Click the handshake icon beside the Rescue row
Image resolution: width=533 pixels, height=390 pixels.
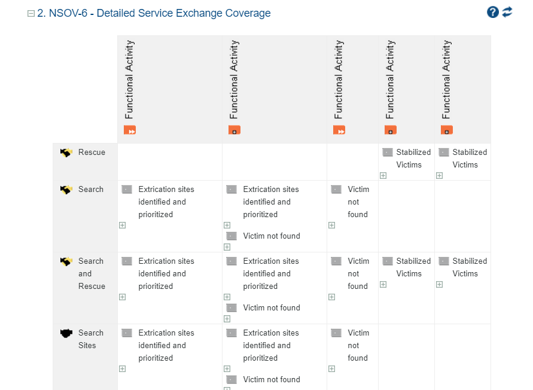66,153
